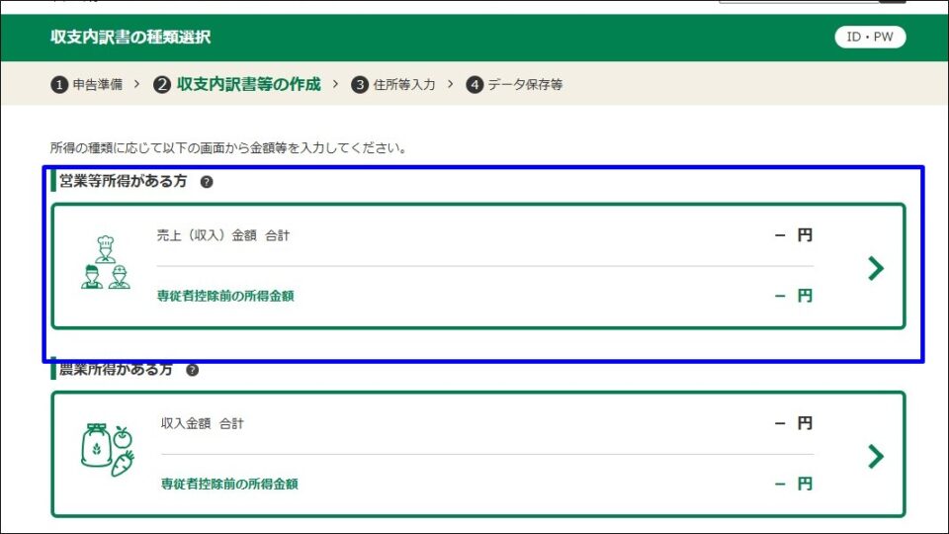The image size is (949, 534).
Task: Click the farm produce bag icon
Action: (107, 452)
